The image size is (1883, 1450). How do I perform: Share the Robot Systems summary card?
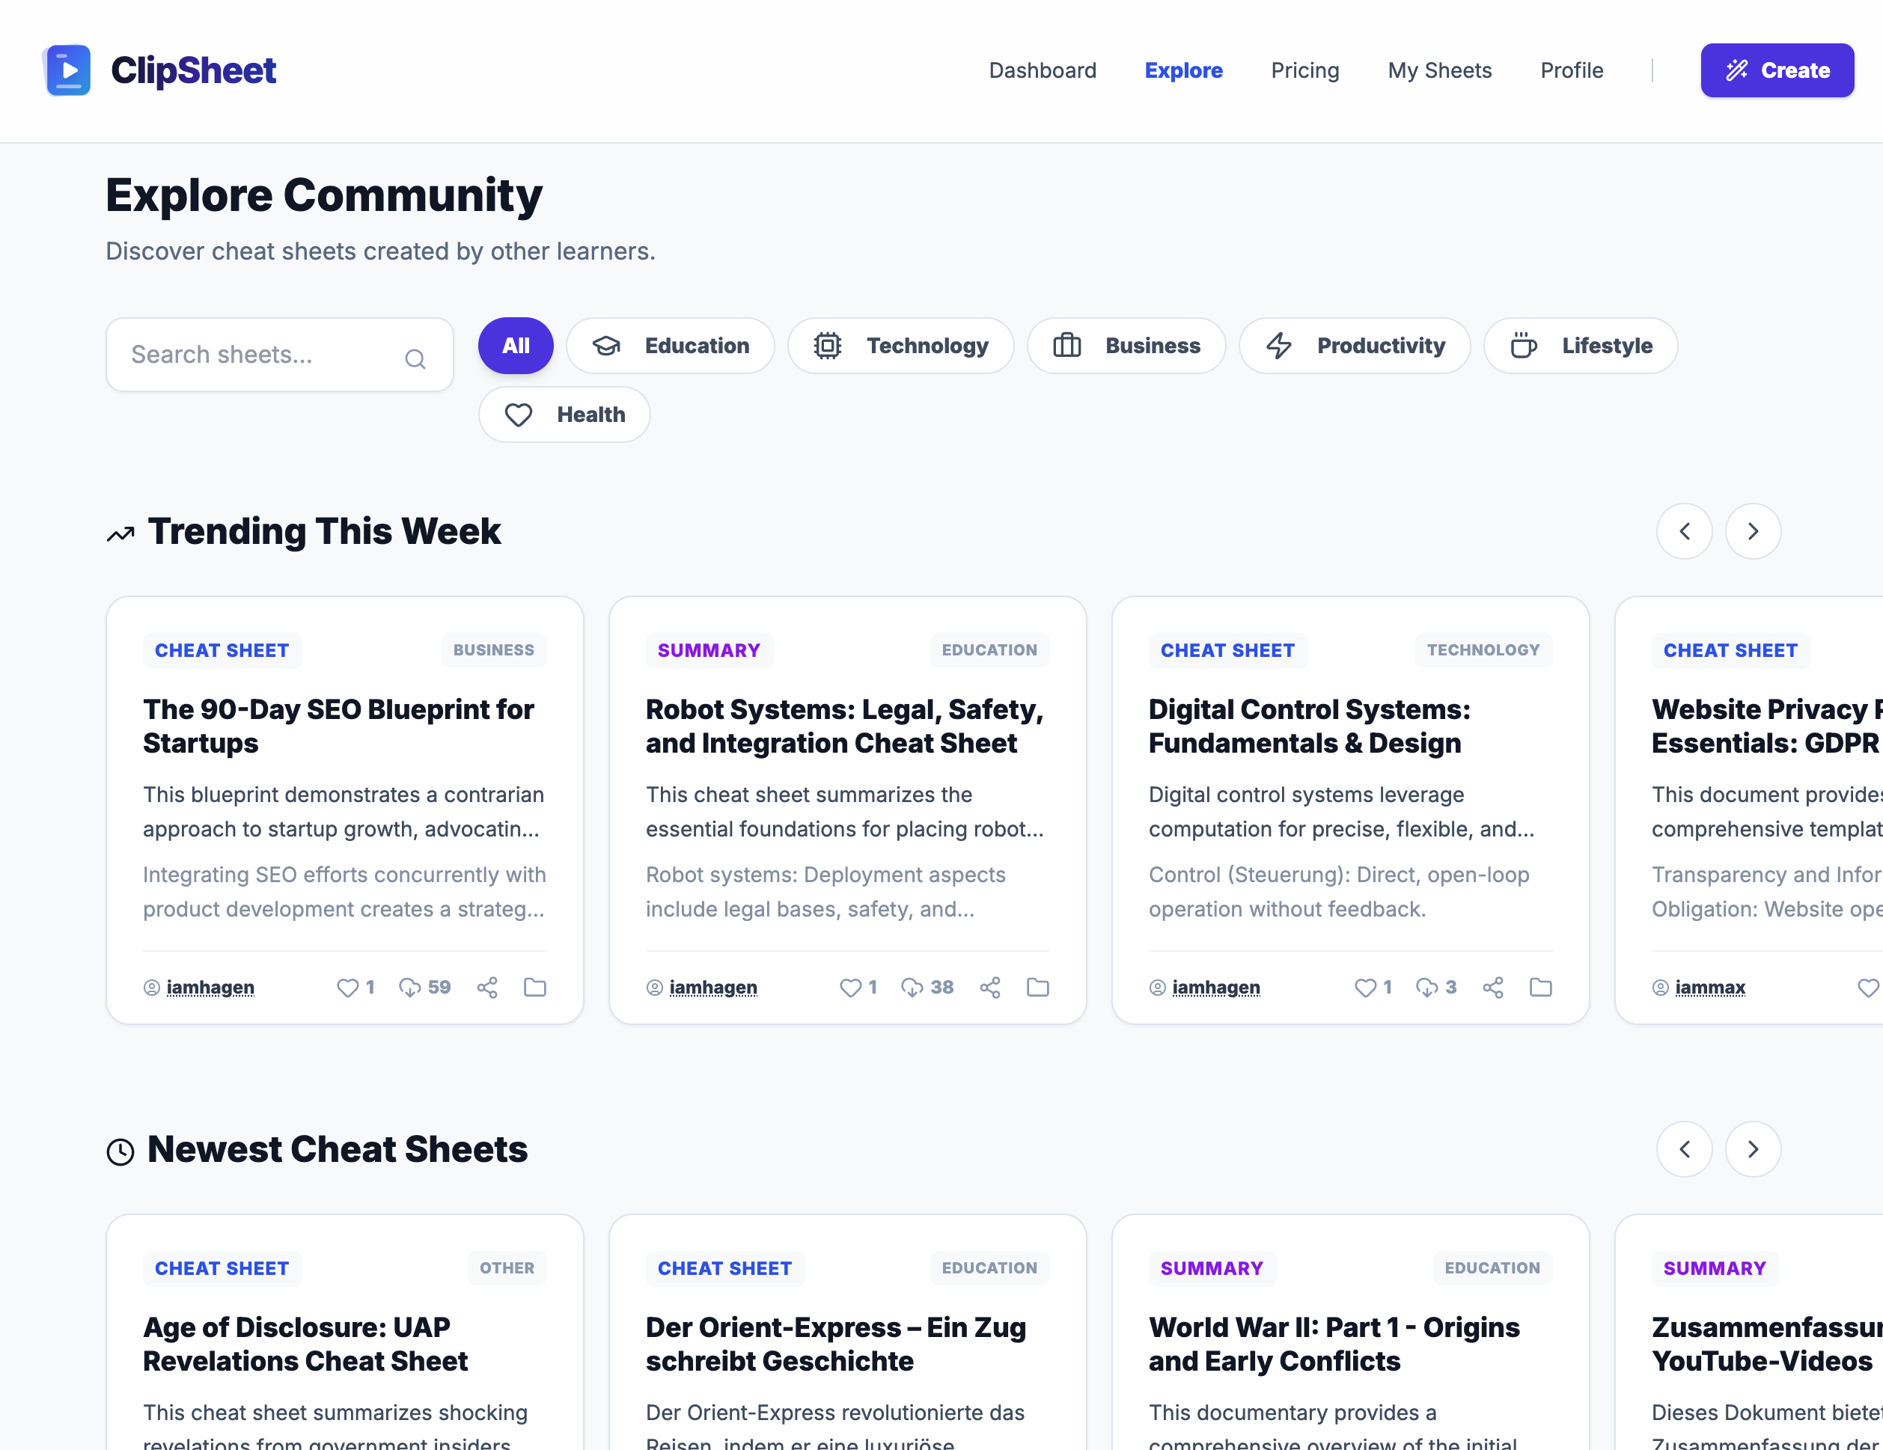pyautogui.click(x=990, y=987)
